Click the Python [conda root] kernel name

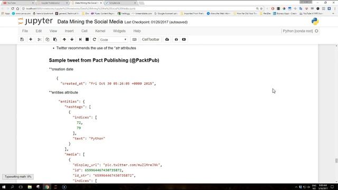(298, 31)
